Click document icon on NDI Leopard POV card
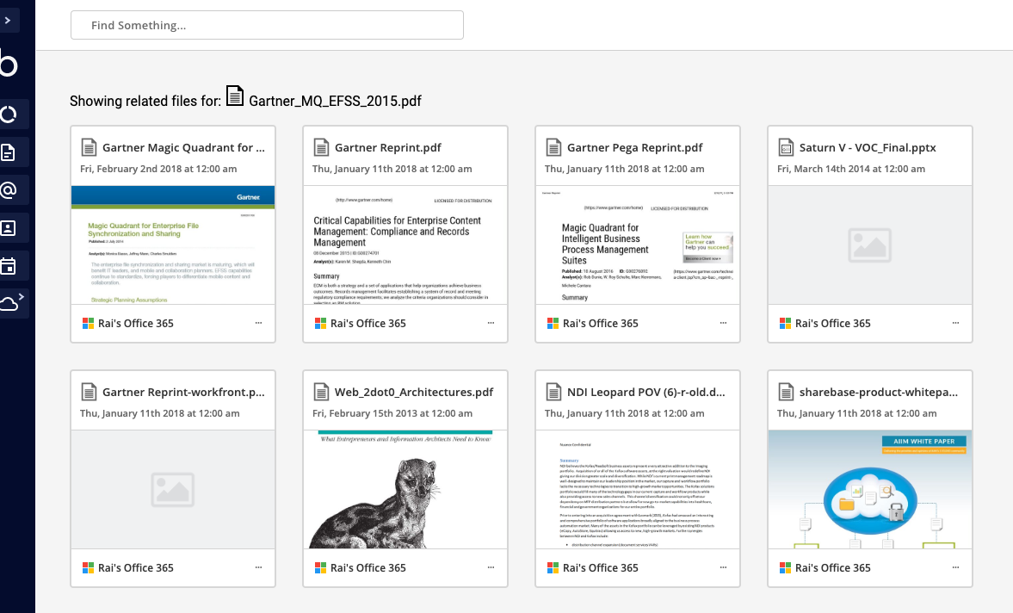Screen dimensions: 1013x613 [553, 392]
